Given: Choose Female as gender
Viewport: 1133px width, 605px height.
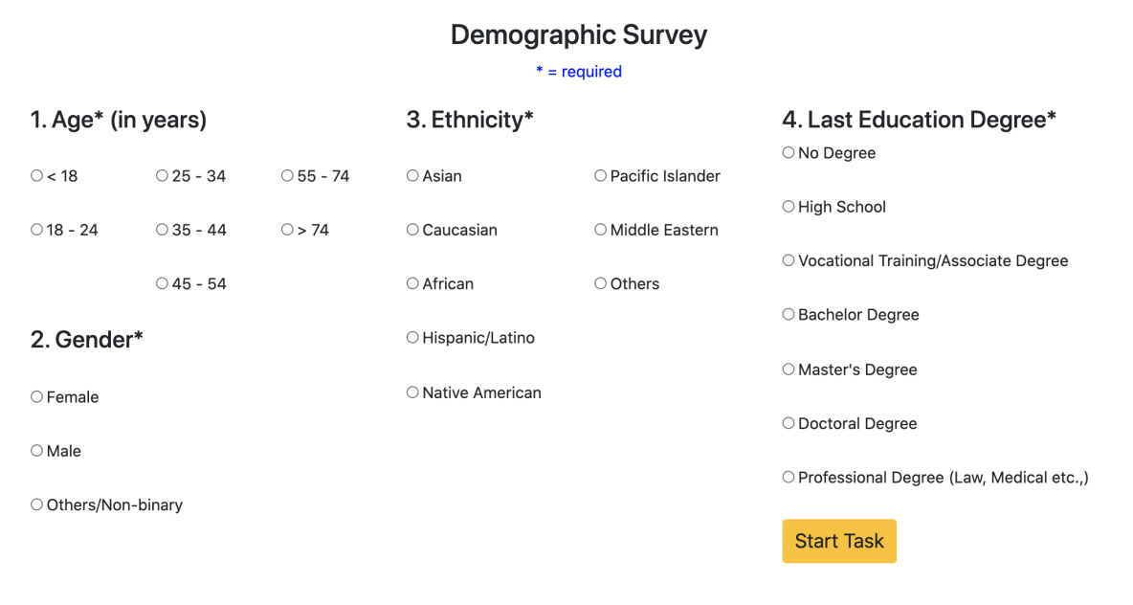Looking at the screenshot, I should click(x=36, y=396).
